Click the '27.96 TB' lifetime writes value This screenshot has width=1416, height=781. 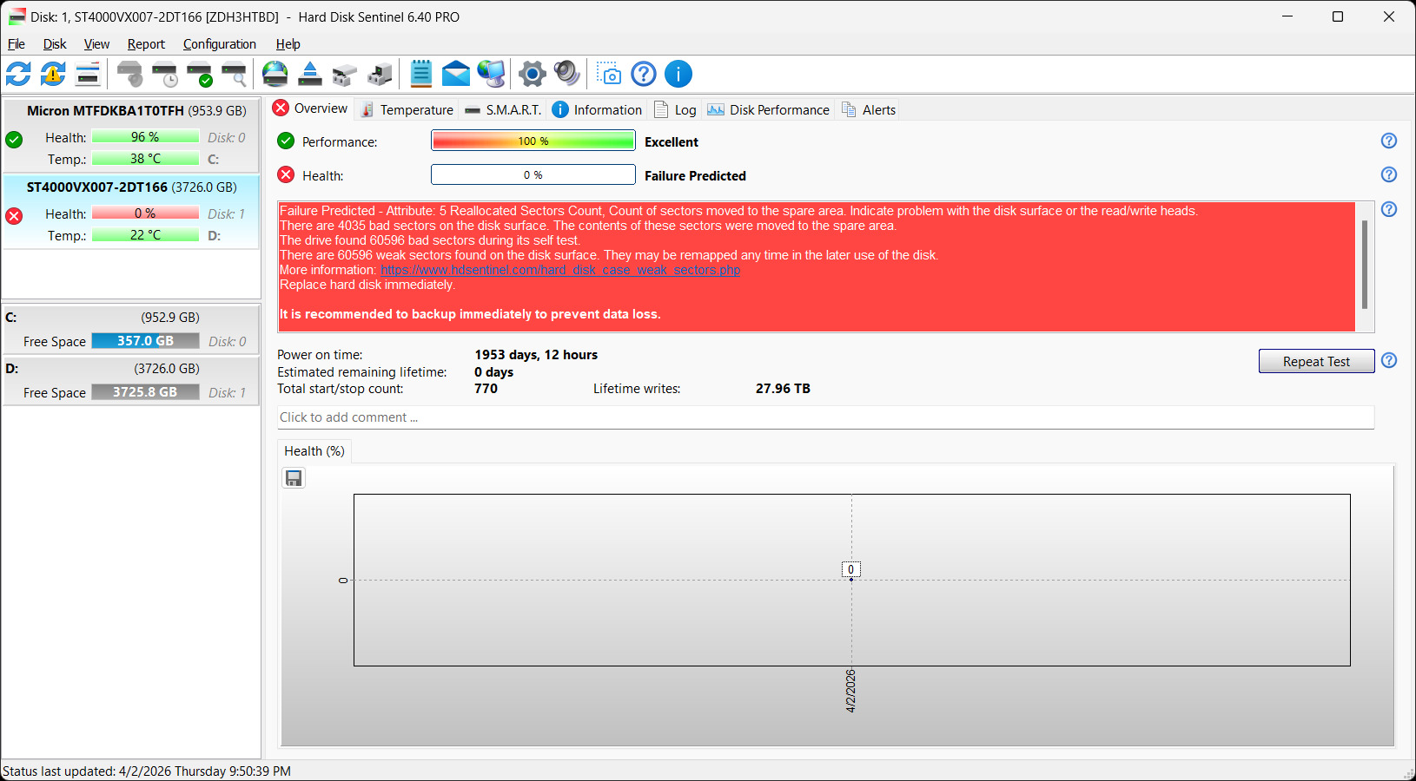coord(783,389)
